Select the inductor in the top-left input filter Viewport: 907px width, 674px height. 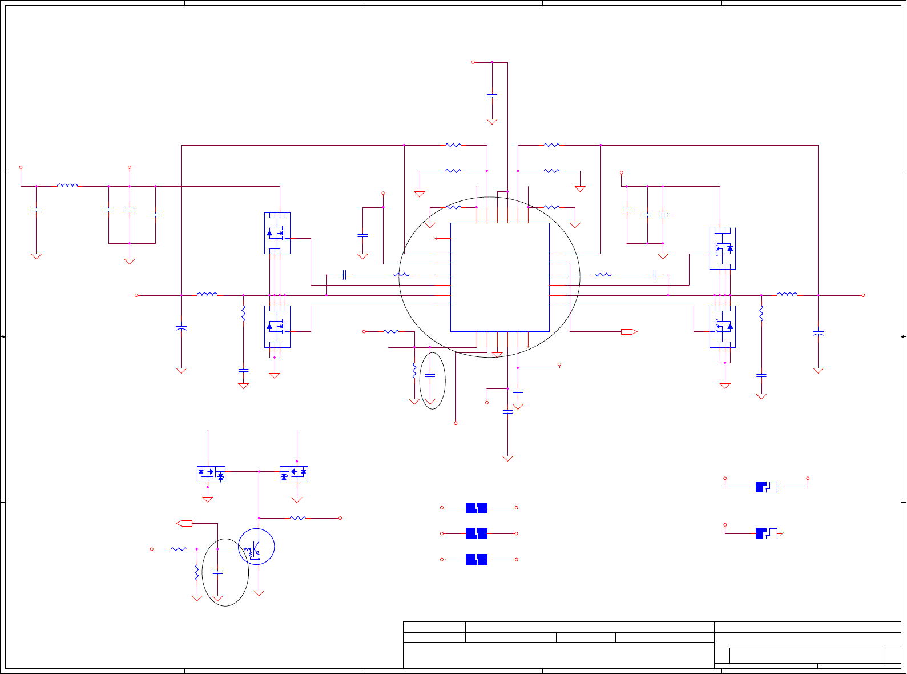click(x=67, y=185)
